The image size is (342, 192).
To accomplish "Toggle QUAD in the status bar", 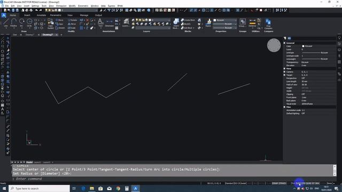I will (309, 183).
